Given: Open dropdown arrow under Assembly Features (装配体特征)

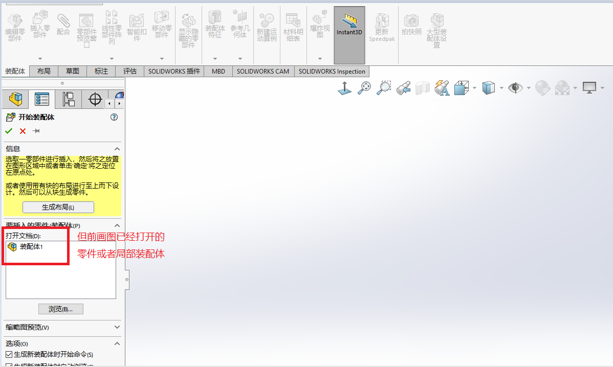Looking at the screenshot, I should point(215,59).
